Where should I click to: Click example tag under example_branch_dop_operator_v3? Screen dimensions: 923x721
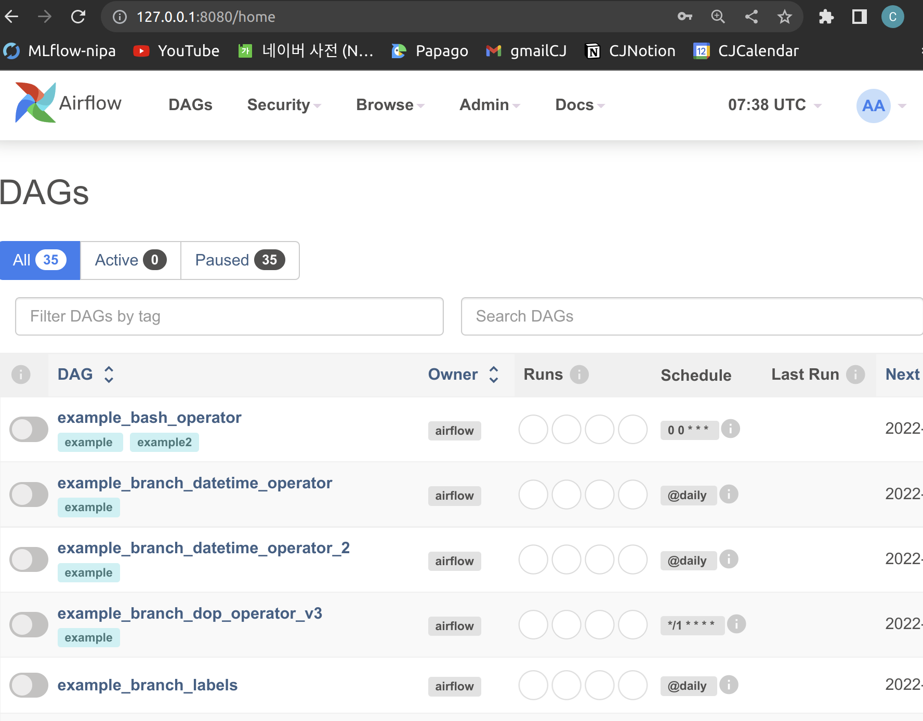(89, 638)
